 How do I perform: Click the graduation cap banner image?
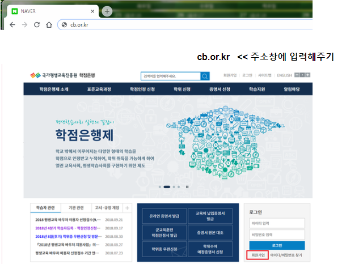(x=225, y=143)
